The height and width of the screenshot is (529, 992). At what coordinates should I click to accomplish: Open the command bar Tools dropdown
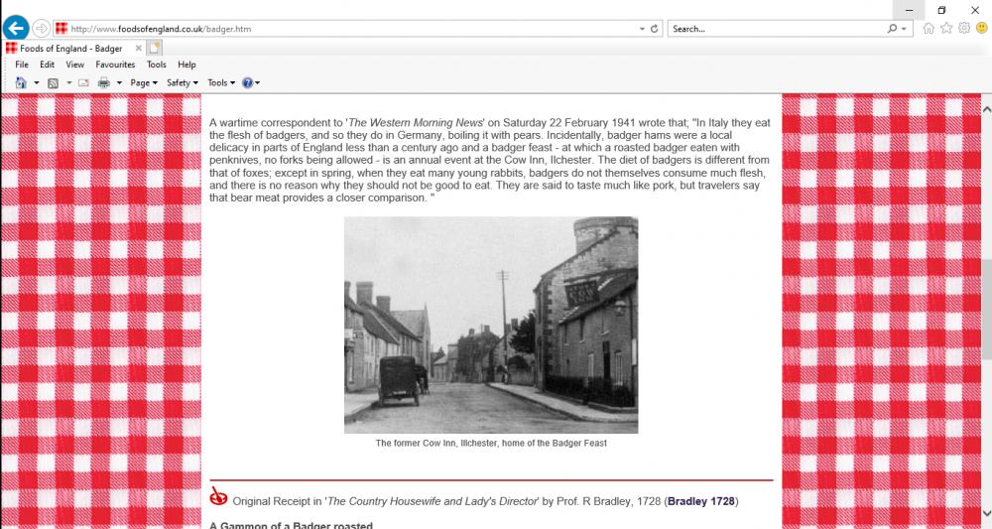(221, 83)
